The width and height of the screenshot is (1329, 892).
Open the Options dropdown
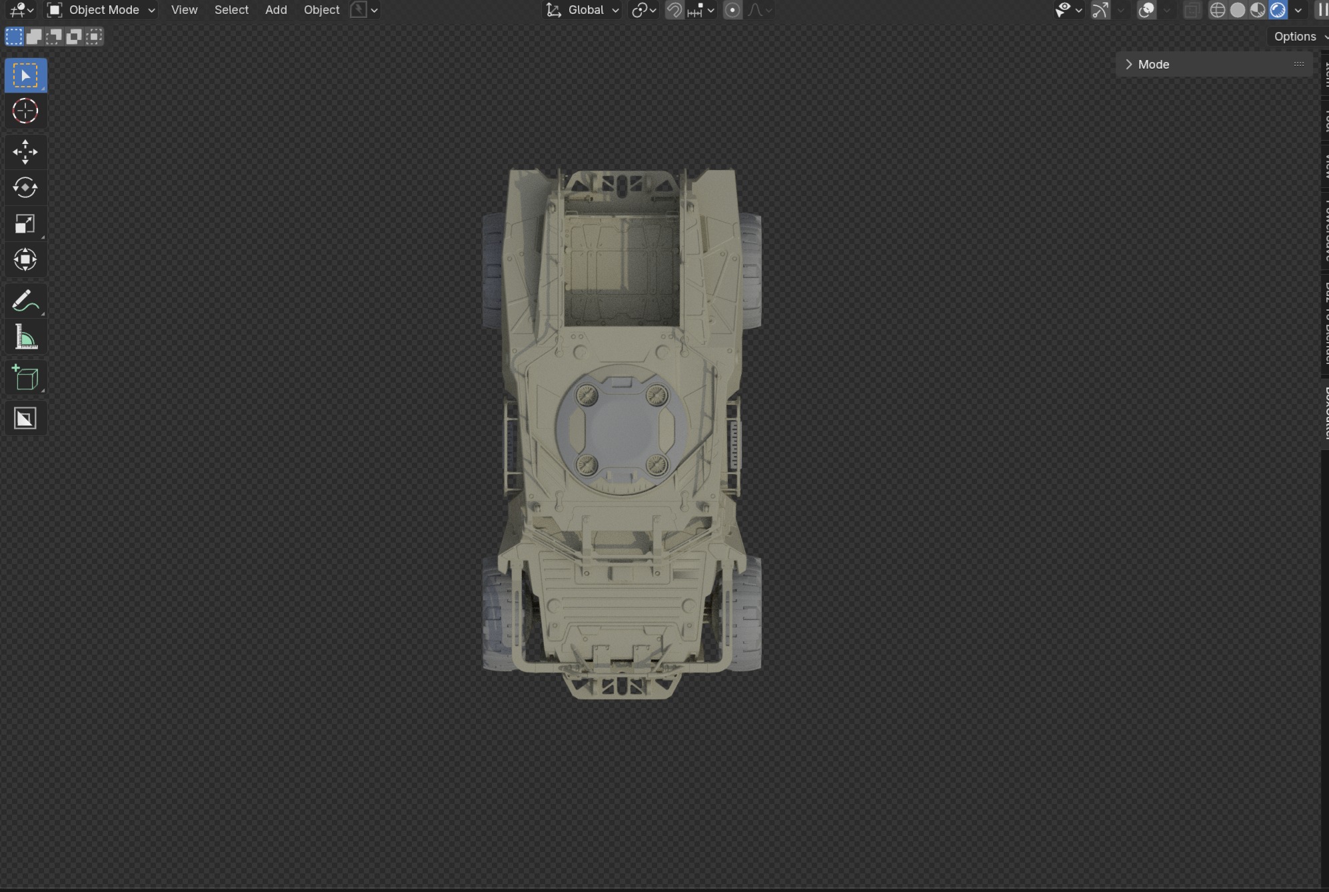pyautogui.click(x=1300, y=37)
